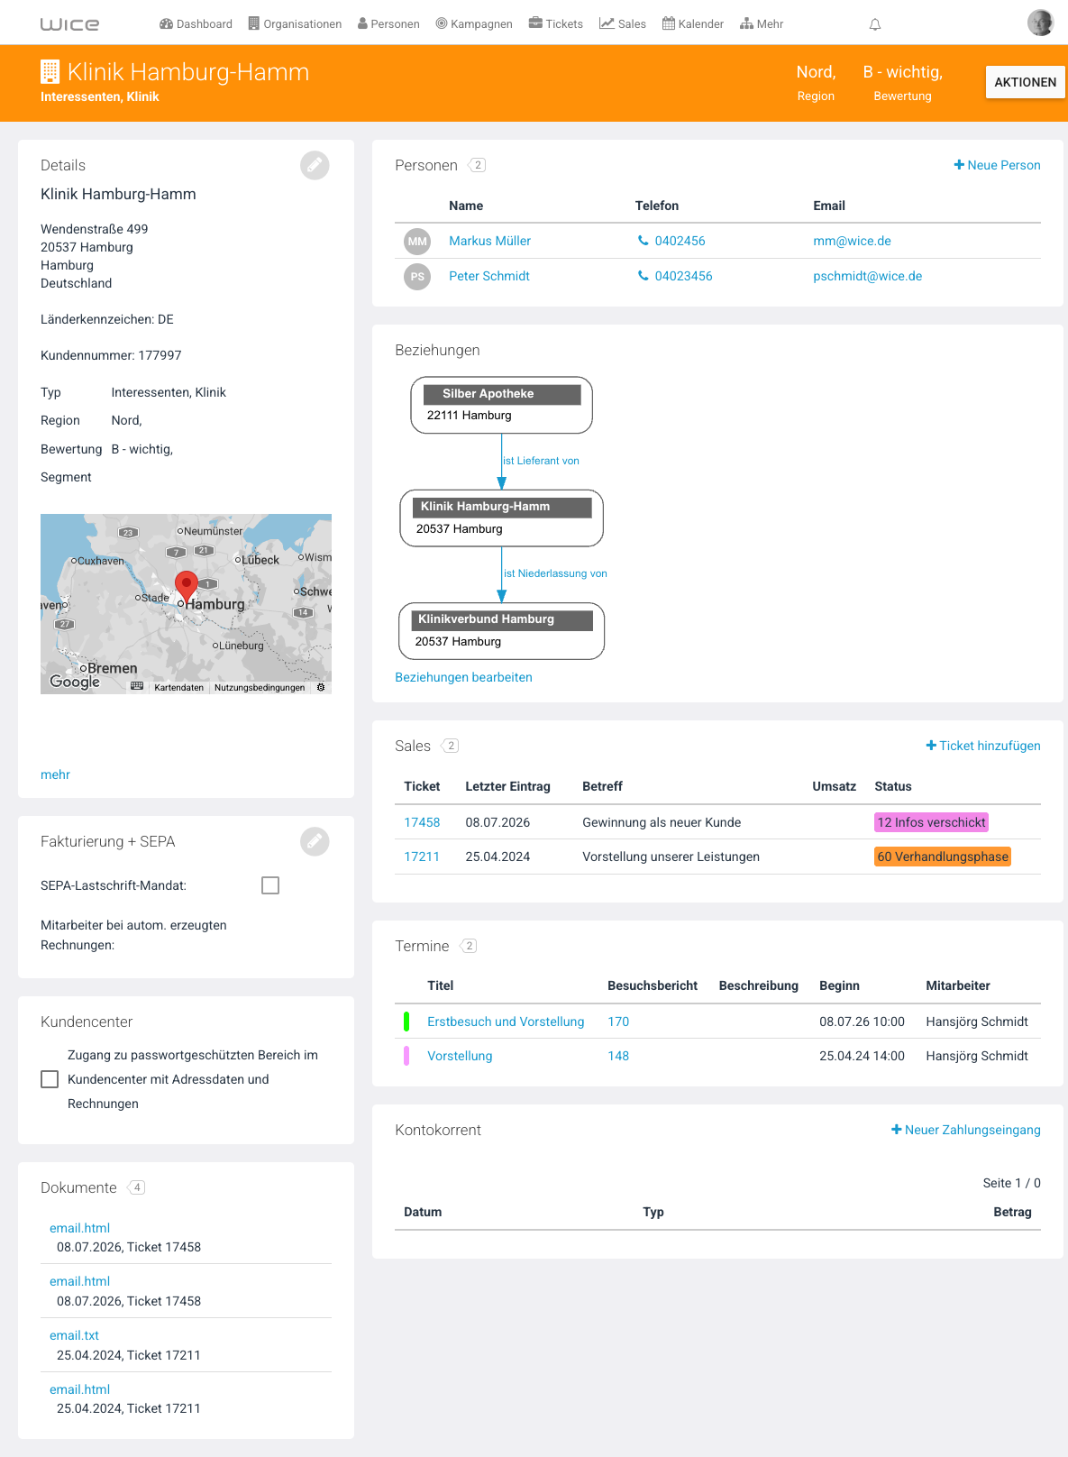This screenshot has height=1457, width=1068.
Task: Open the notifications bell
Action: (874, 24)
